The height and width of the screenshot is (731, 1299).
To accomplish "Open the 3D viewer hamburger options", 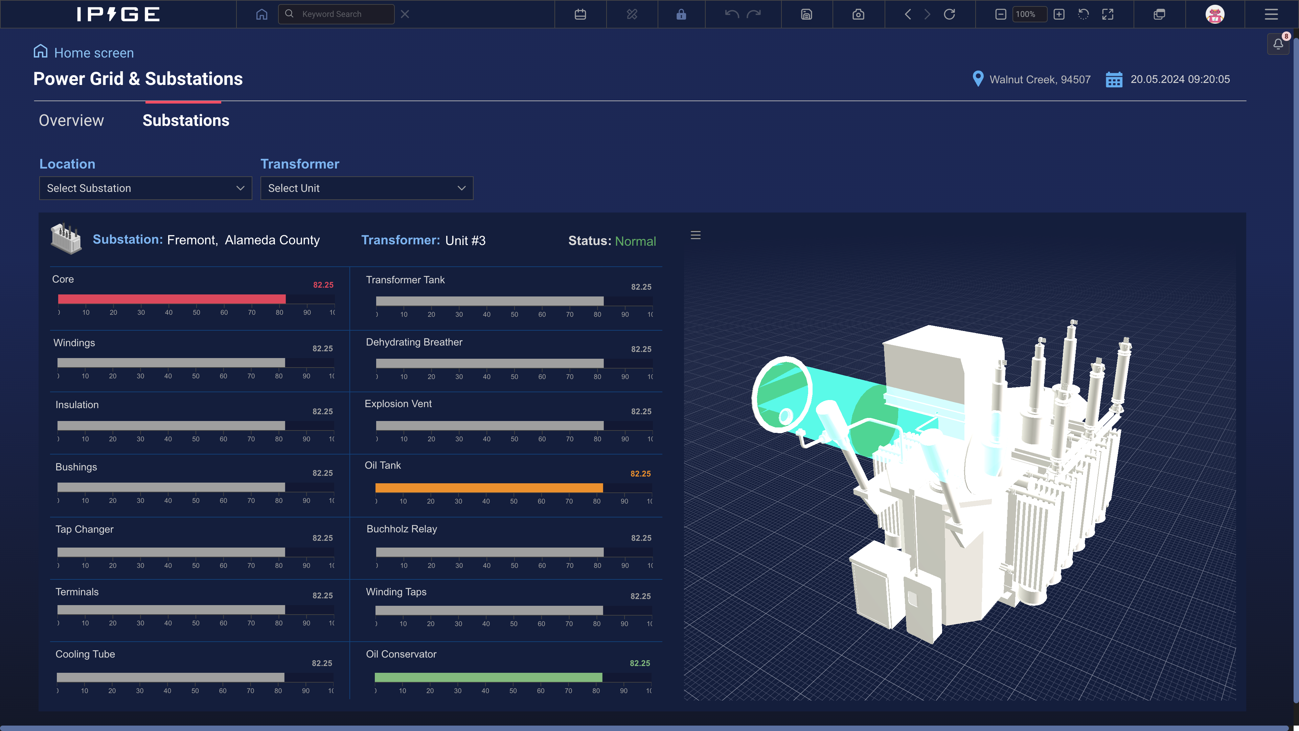I will [696, 235].
